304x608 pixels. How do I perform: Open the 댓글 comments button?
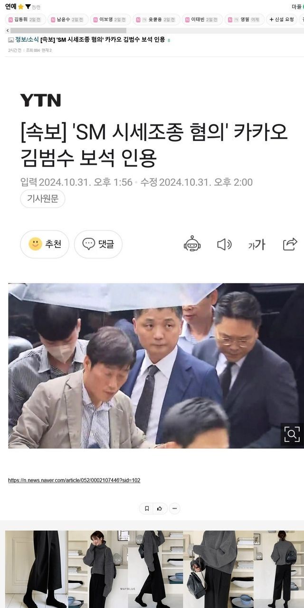(98, 244)
